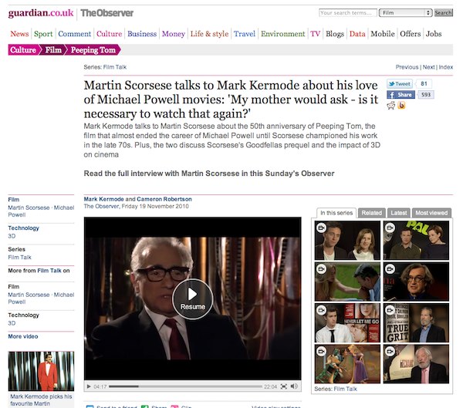Open Cameron Robertson author link
The width and height of the screenshot is (463, 408).
[x=164, y=199]
